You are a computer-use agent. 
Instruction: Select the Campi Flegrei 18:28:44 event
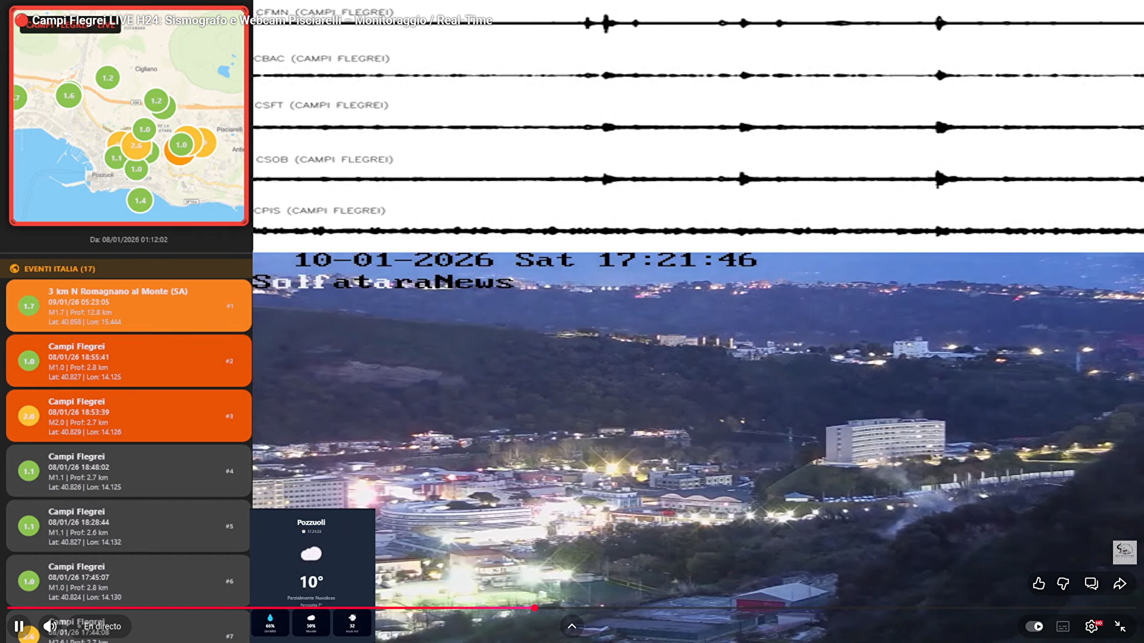(129, 526)
